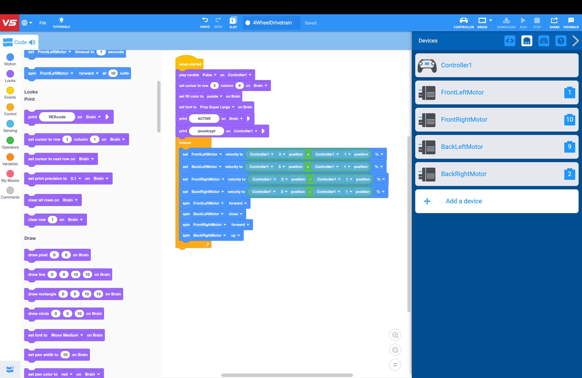This screenshot has height=378, width=582.
Task: Open the Controller status icon
Action: point(463,23)
